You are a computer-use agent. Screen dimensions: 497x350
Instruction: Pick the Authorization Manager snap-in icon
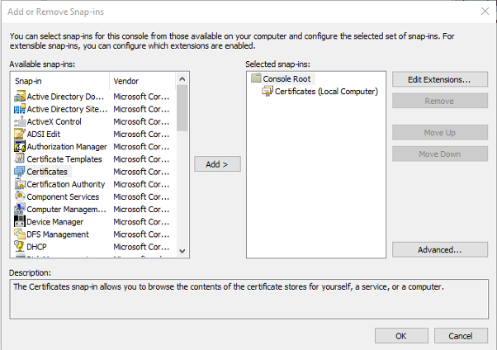tap(20, 146)
